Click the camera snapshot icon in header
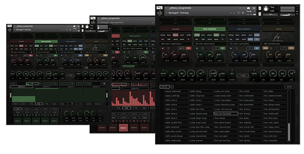Viewport: 304px width, 154px height. (249, 8)
